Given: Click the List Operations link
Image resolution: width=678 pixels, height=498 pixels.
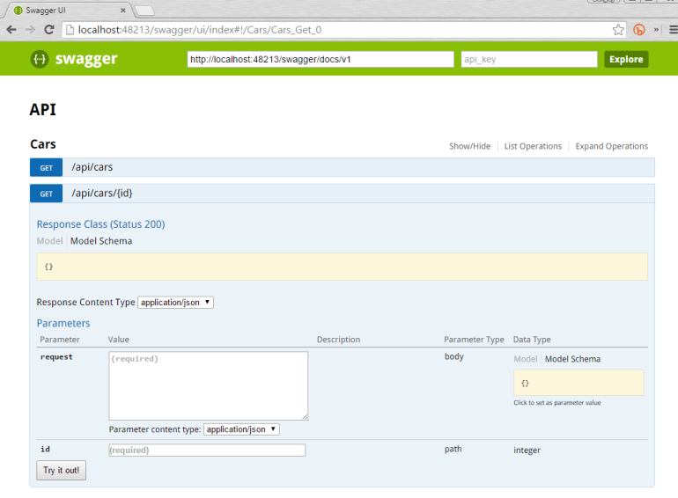Looking at the screenshot, I should coord(533,146).
